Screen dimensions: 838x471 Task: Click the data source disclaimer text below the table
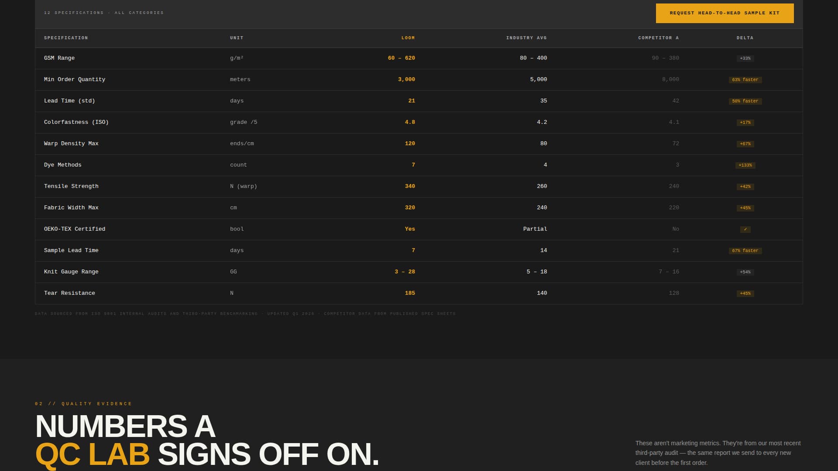245,313
